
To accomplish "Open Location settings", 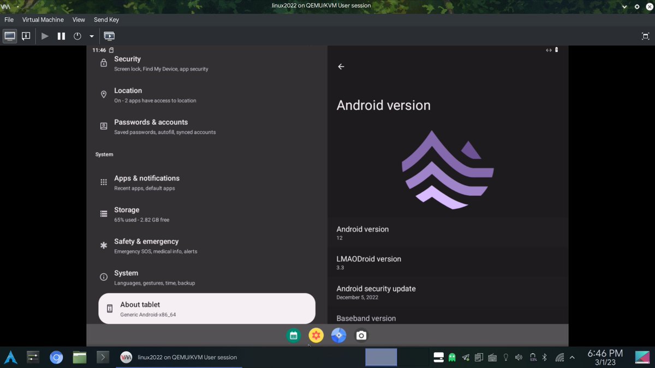I will pyautogui.click(x=206, y=95).
